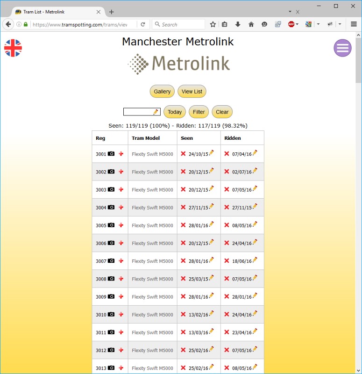Image resolution: width=362 pixels, height=374 pixels.
Task: Click the camera icon for tram 3007
Action: [111, 261]
